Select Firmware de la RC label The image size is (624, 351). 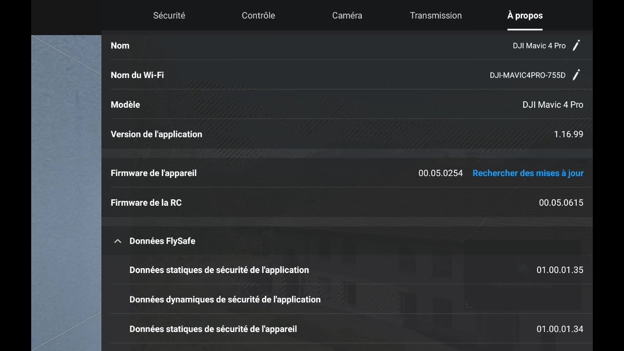coord(146,203)
